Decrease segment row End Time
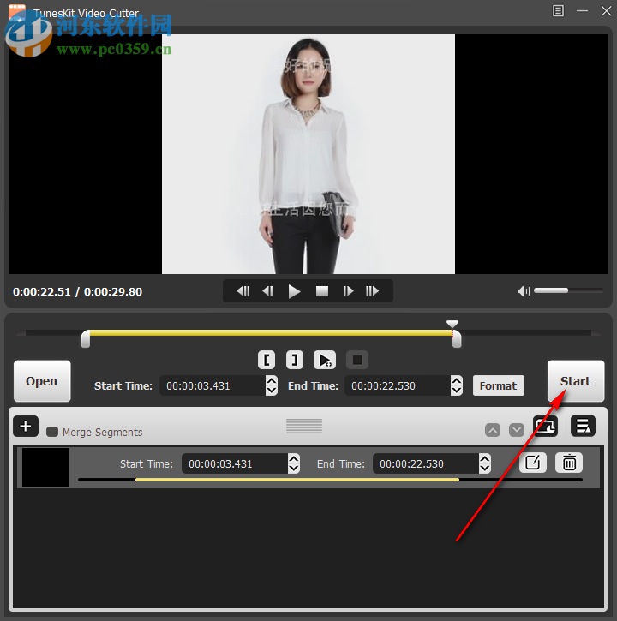 tap(485, 469)
